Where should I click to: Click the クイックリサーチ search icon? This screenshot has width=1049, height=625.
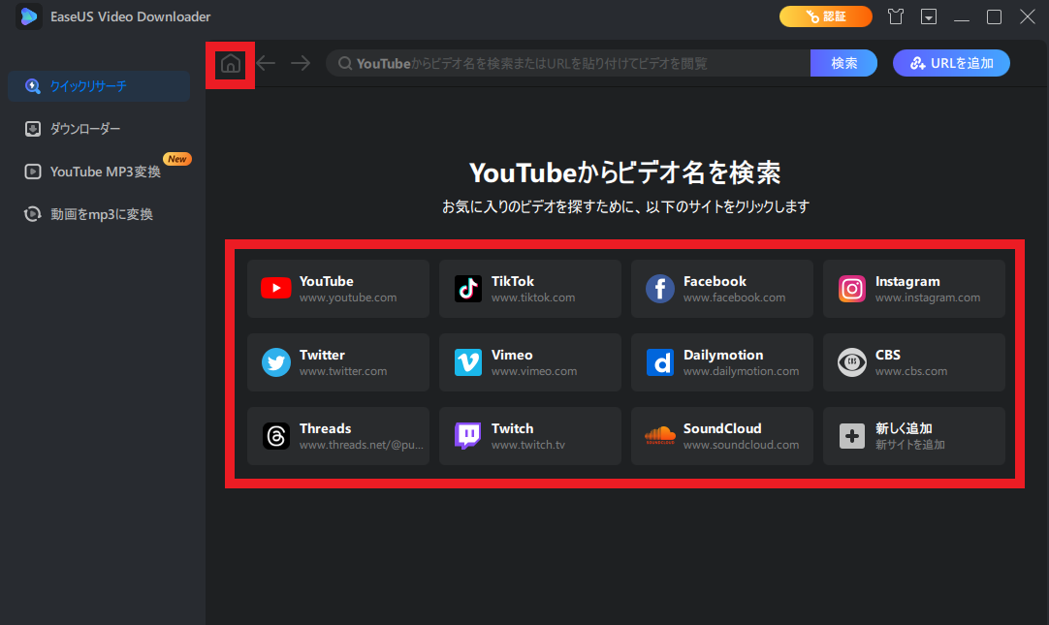point(33,86)
